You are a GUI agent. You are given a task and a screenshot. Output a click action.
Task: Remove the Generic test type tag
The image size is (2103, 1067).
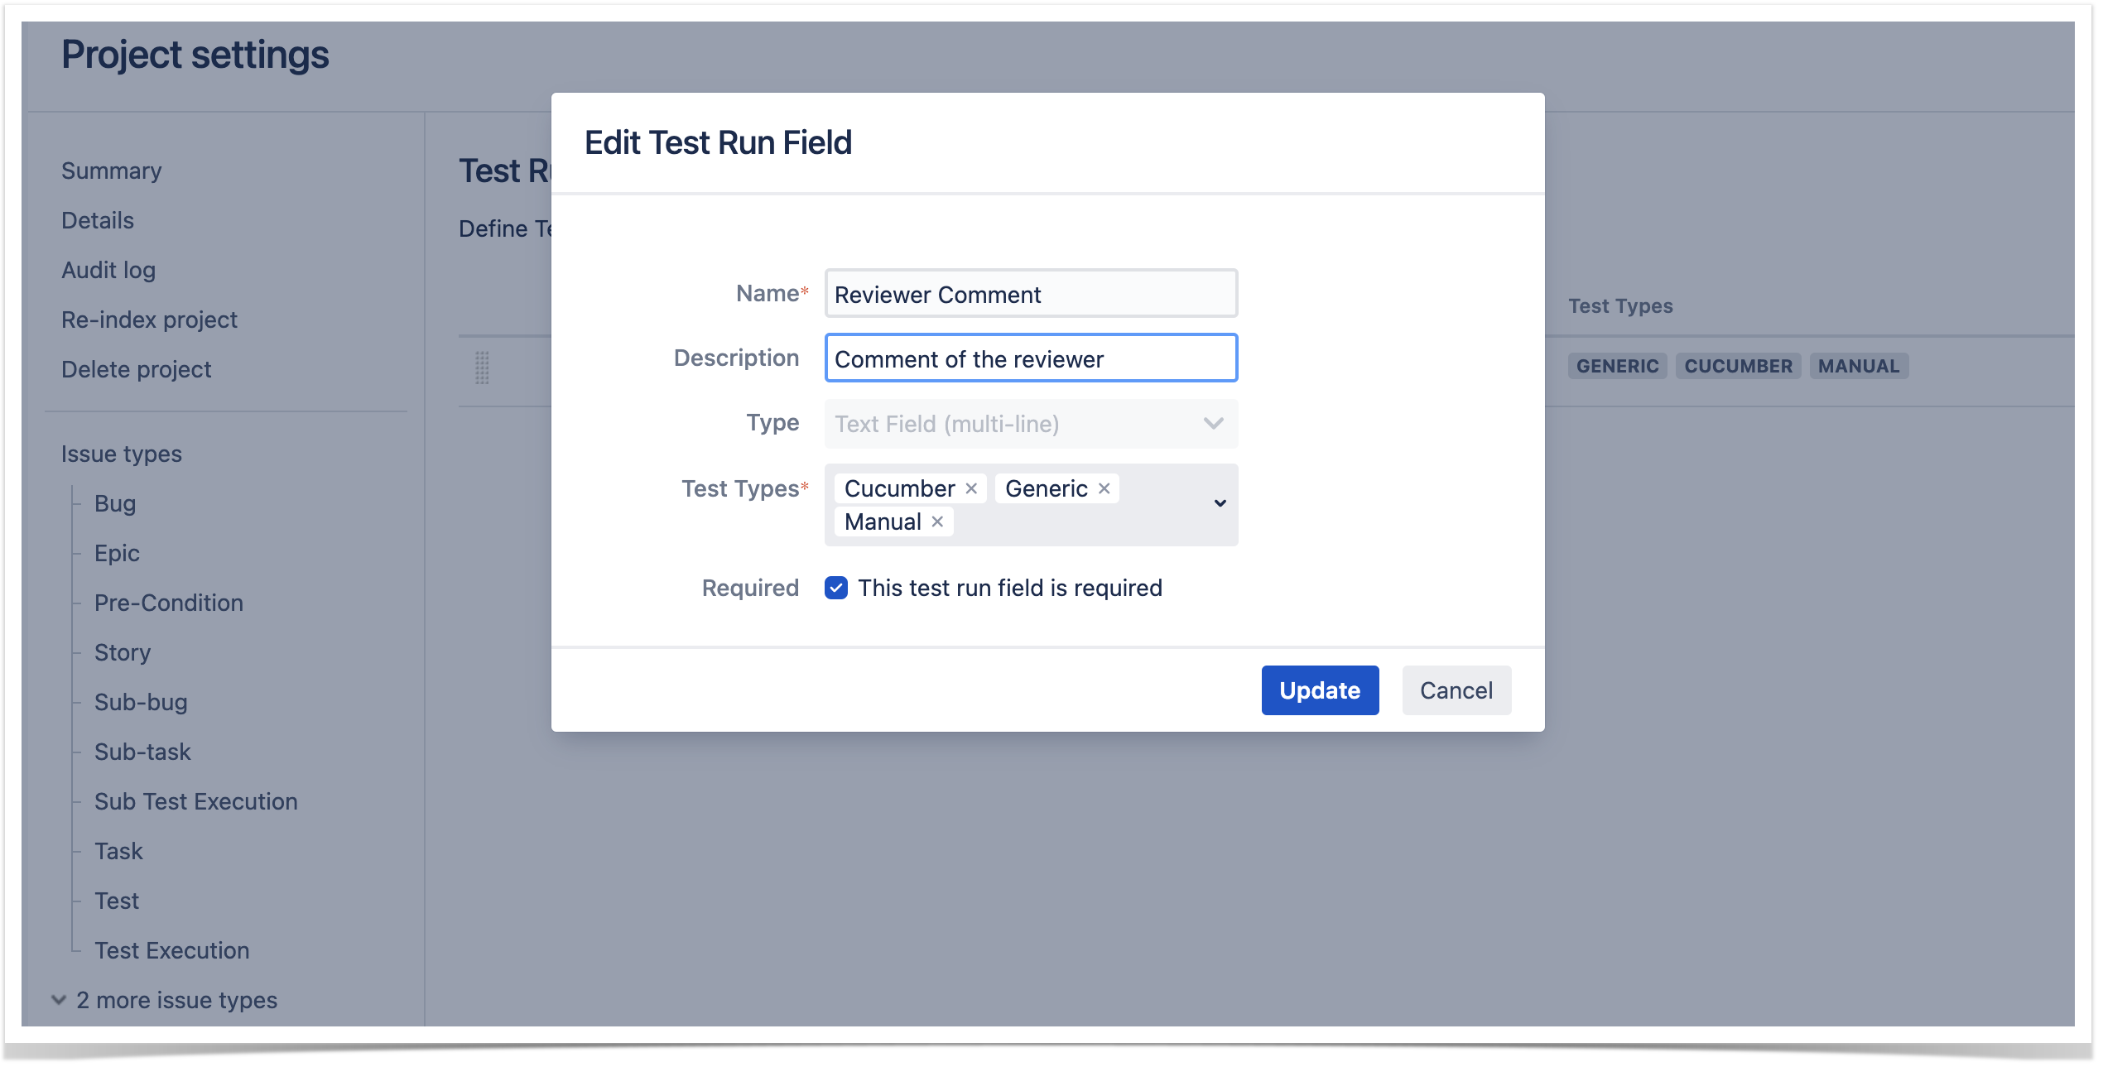[1104, 489]
